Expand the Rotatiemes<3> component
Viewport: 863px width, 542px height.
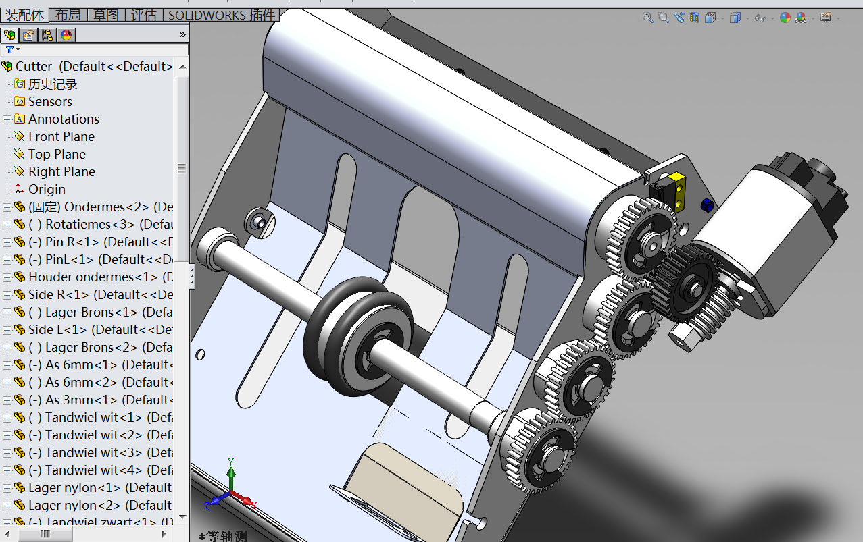(x=7, y=225)
